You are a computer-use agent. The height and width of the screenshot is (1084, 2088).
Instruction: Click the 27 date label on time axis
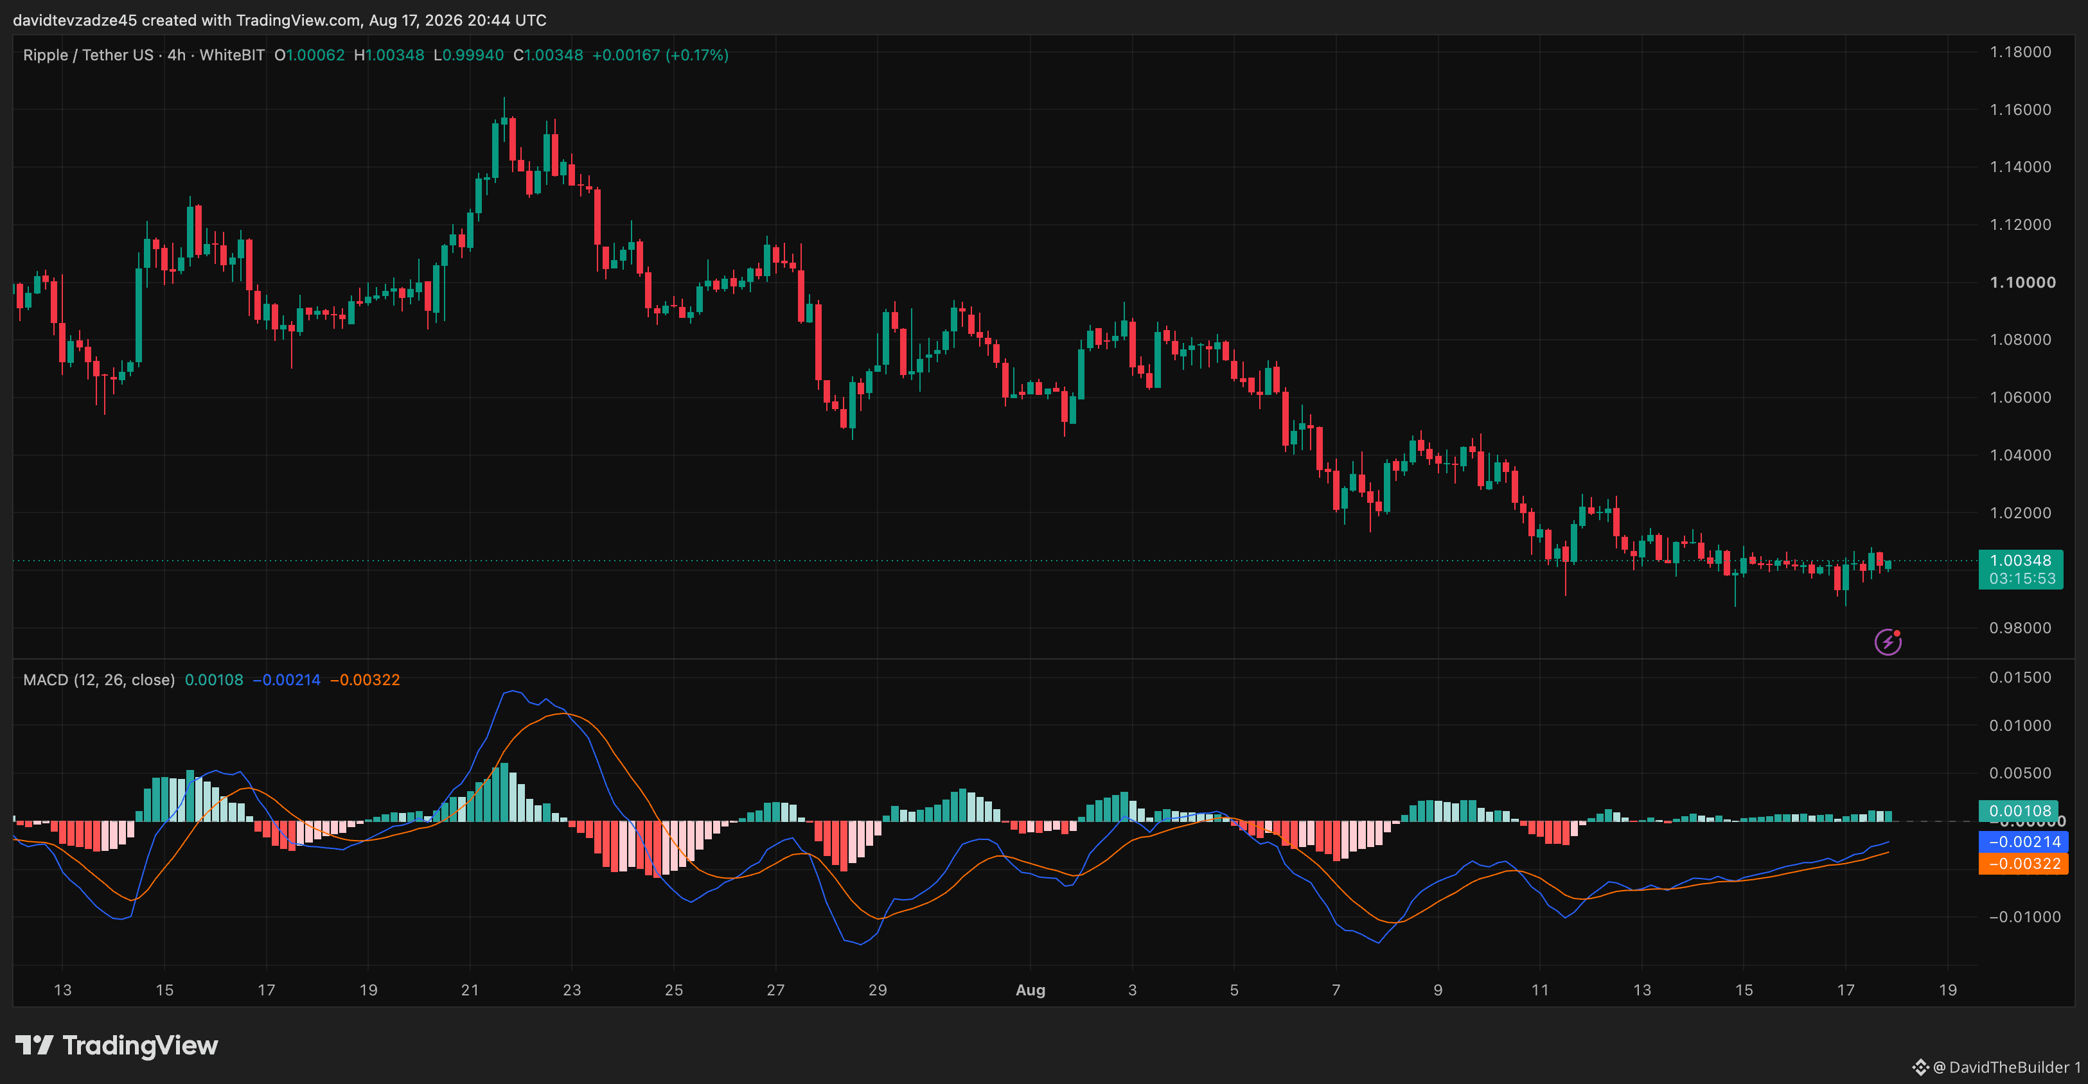pyautogui.click(x=775, y=990)
